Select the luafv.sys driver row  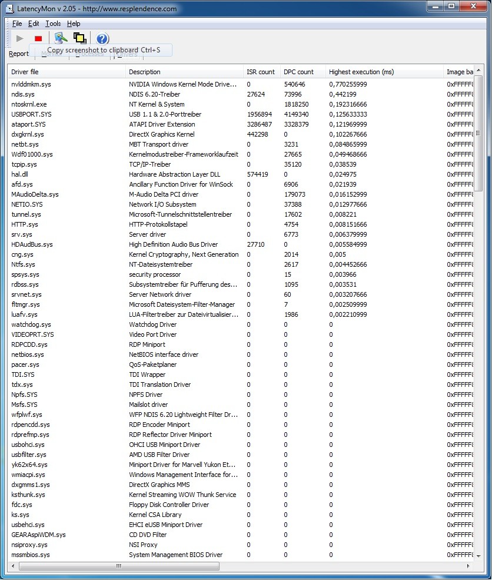241,314
